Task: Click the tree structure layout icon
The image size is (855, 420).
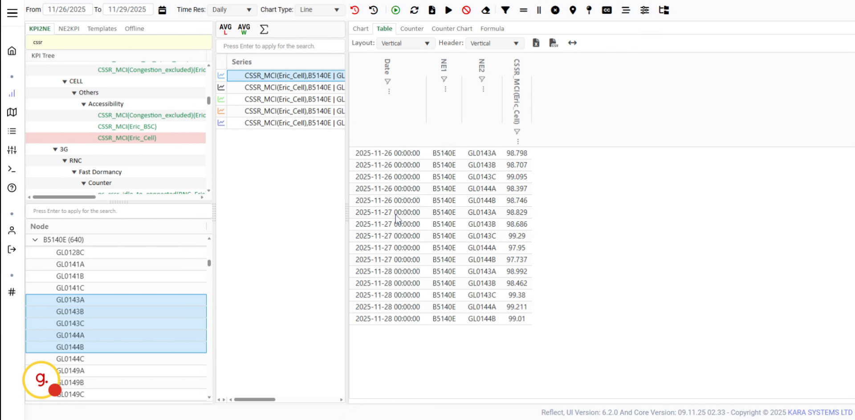Action: pyautogui.click(x=664, y=10)
